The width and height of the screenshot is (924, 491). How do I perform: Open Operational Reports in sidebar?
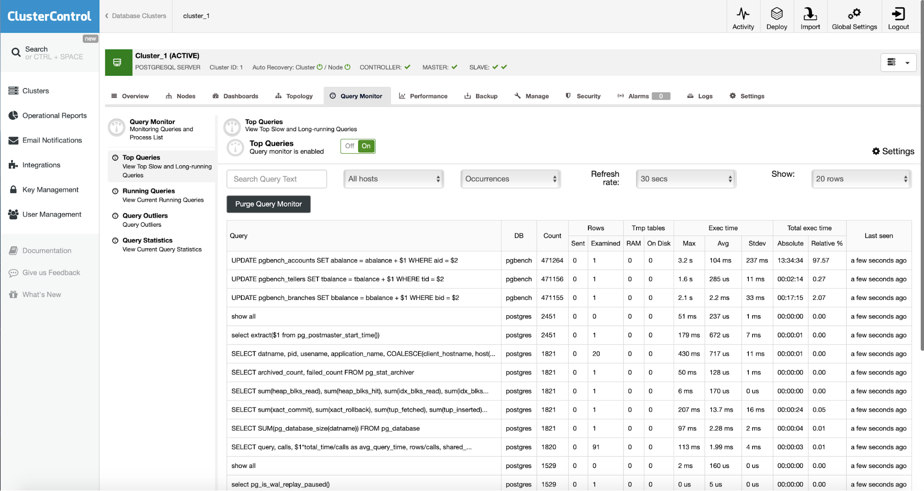55,115
